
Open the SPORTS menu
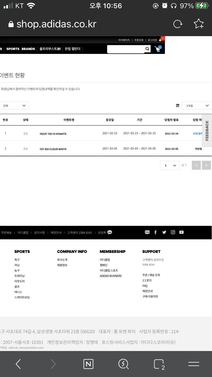click(13, 49)
